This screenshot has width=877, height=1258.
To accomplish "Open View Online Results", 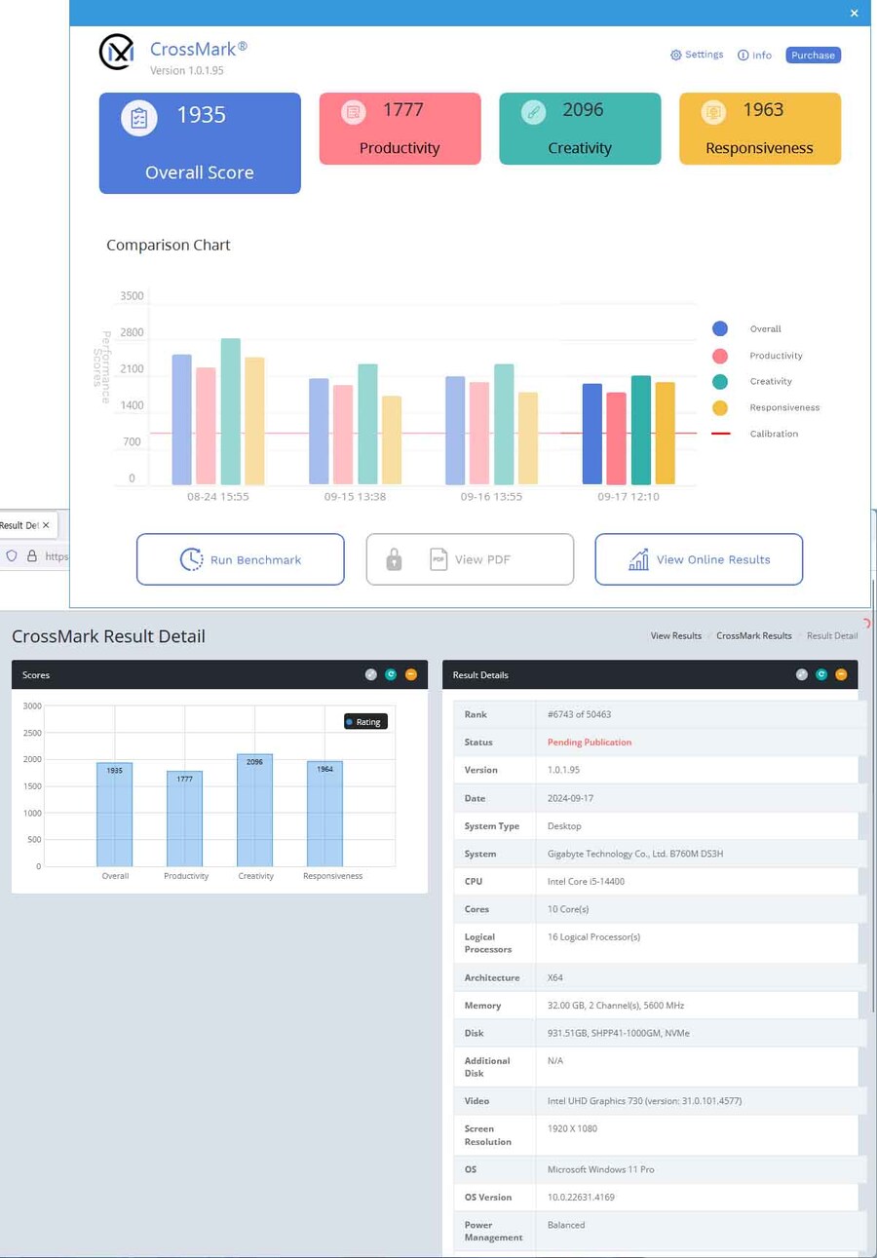I will (x=699, y=559).
